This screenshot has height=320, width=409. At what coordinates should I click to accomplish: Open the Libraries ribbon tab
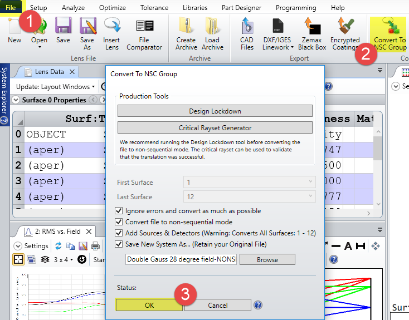click(195, 8)
